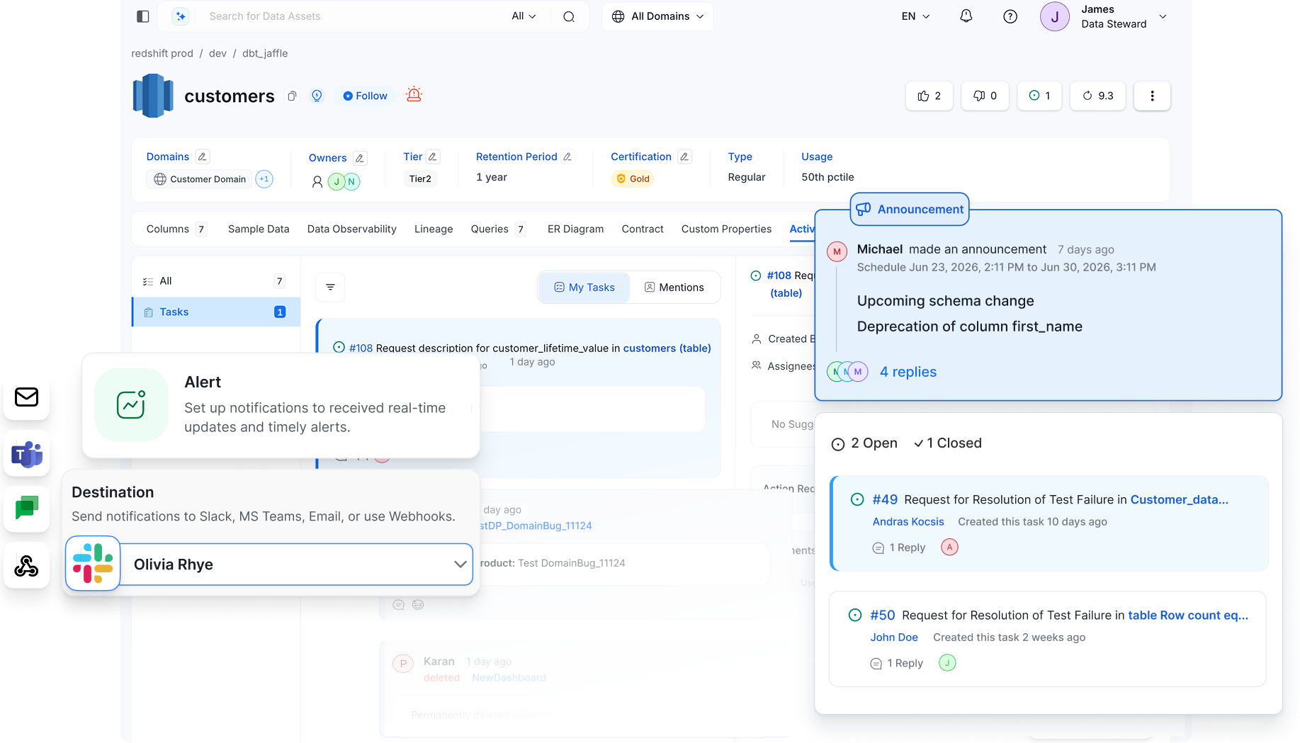Edit Retention Period pencil icon
1300x743 pixels.
click(x=567, y=157)
